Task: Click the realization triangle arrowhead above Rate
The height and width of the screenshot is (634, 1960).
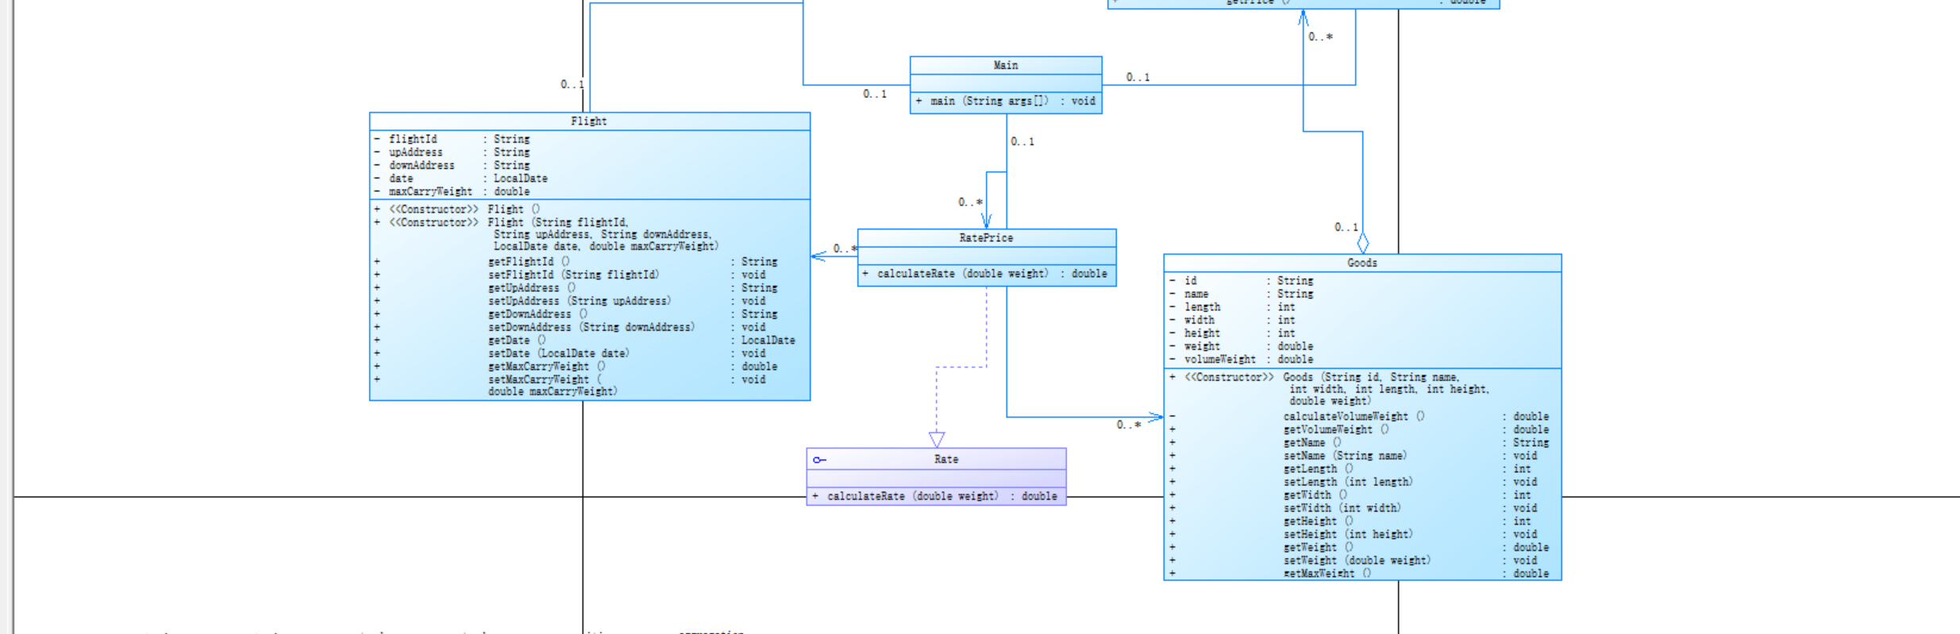Action: 937,440
